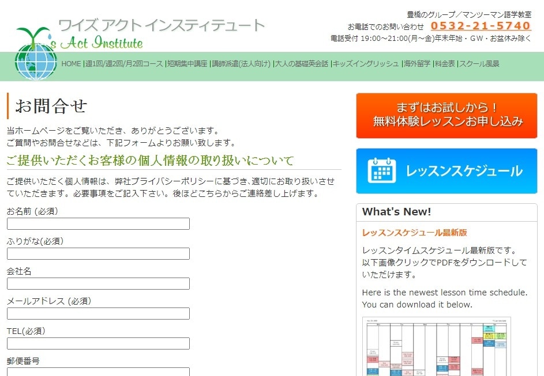
Task: Click the Y's Act Institute globe logo
Action: [x=36, y=53]
